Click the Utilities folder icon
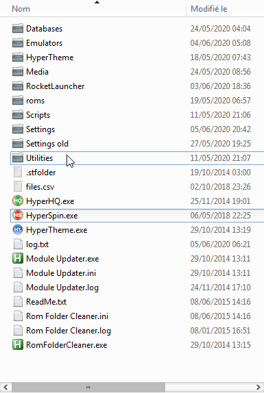Image resolution: width=264 pixels, height=393 pixels. (x=18, y=158)
